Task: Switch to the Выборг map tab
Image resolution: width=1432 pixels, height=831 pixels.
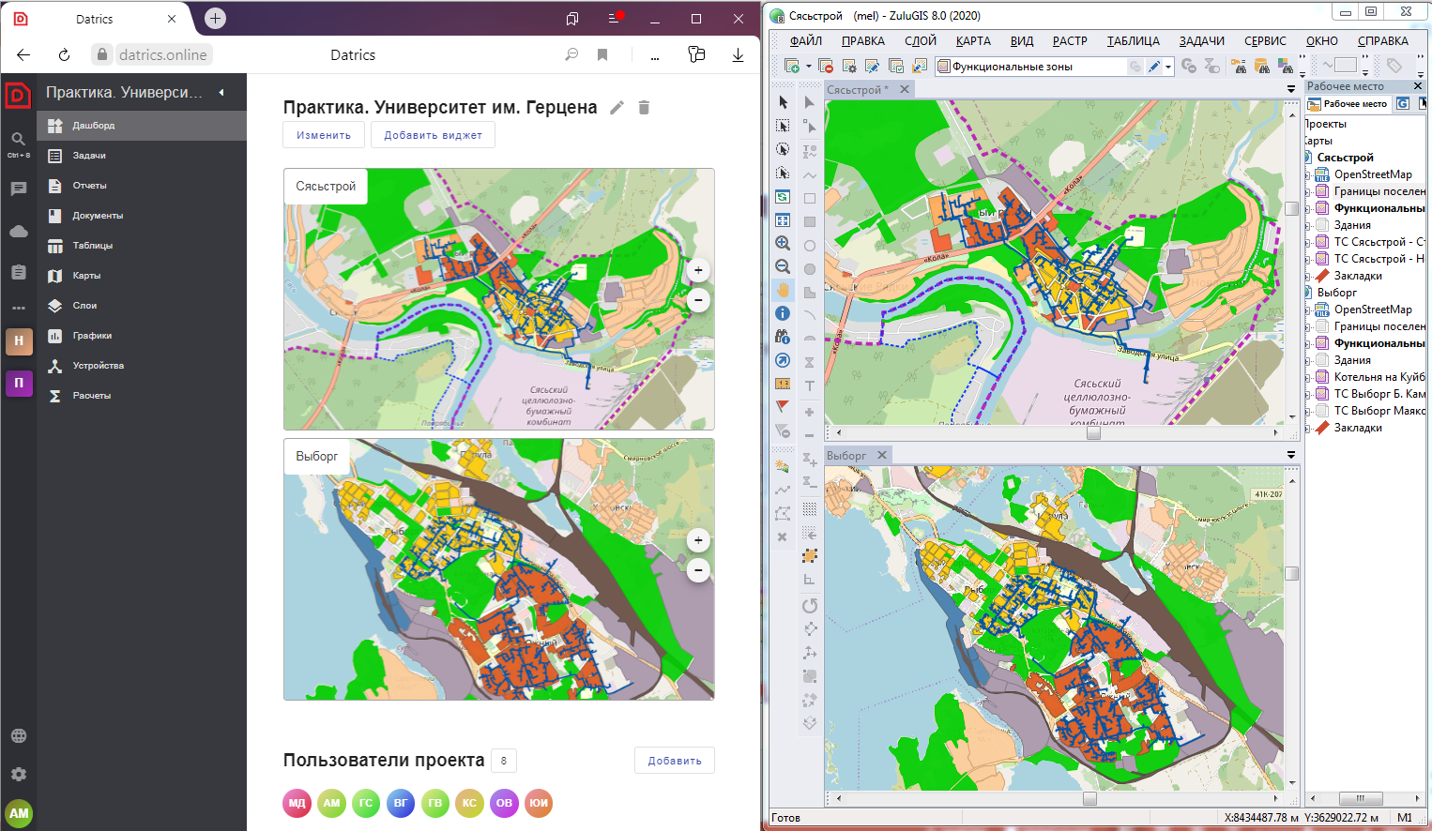Action: (x=846, y=456)
